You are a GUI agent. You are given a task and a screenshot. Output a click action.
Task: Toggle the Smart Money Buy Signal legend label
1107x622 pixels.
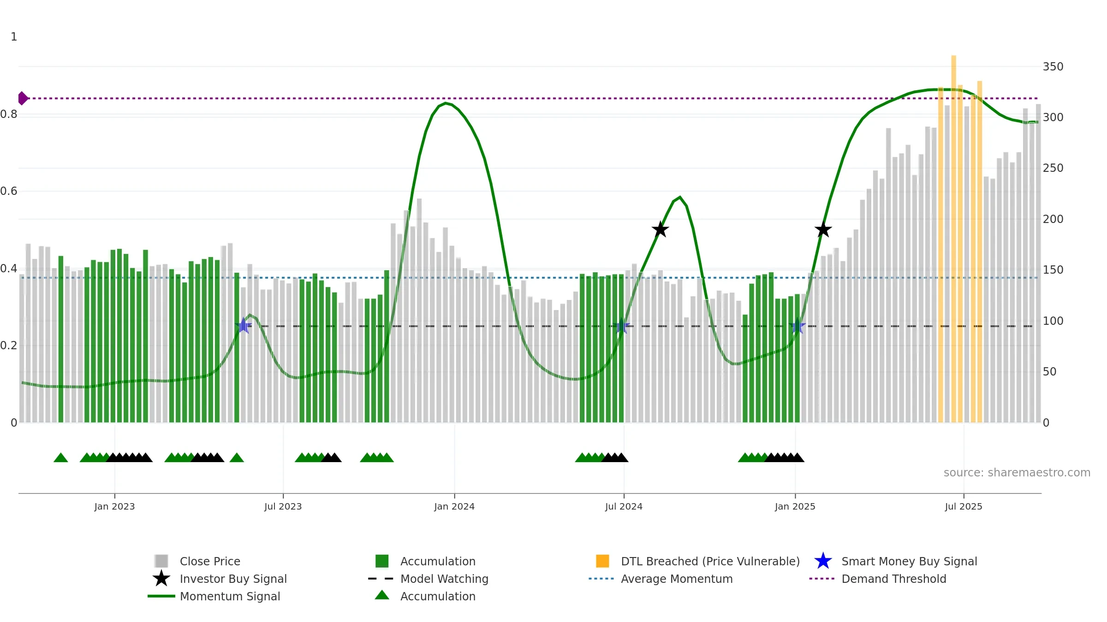tap(909, 561)
